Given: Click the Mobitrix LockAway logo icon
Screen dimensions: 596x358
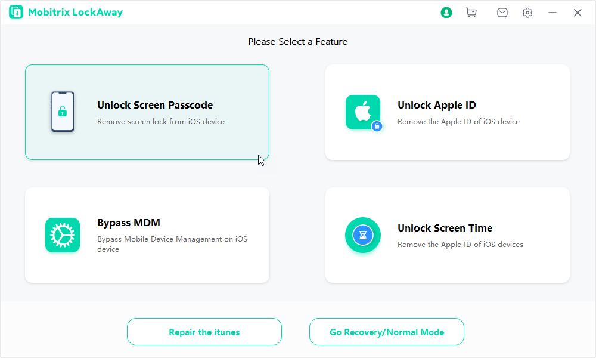Looking at the screenshot, I should click(x=16, y=12).
